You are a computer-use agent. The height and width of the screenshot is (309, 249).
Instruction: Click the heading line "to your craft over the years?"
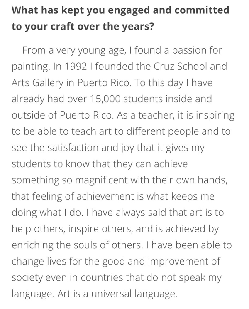83,26
